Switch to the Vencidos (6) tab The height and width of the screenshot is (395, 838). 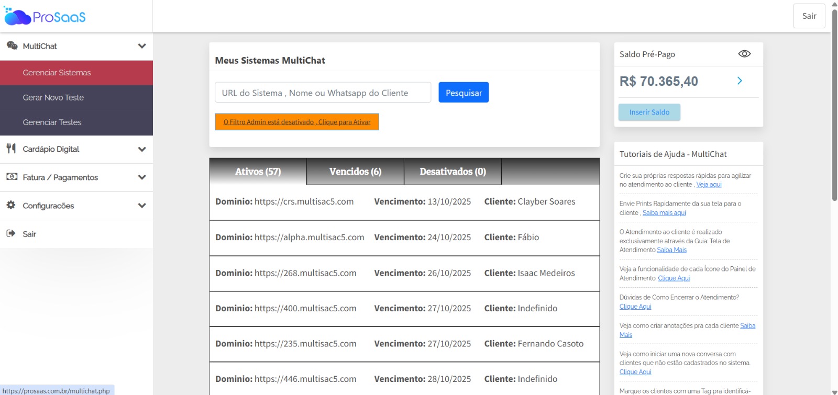(x=355, y=172)
